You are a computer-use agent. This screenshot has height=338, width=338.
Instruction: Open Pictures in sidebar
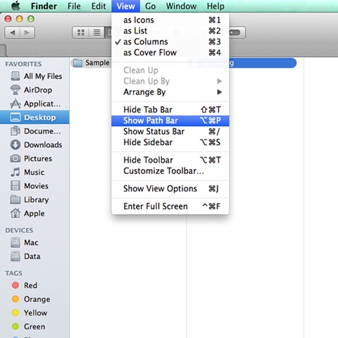35,158
